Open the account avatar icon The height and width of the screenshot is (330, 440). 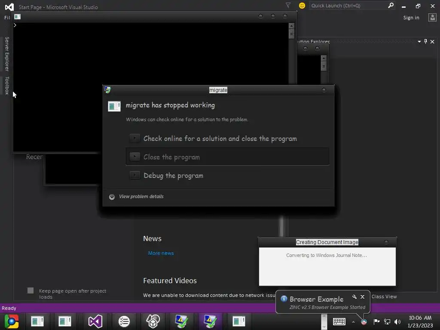(x=432, y=17)
